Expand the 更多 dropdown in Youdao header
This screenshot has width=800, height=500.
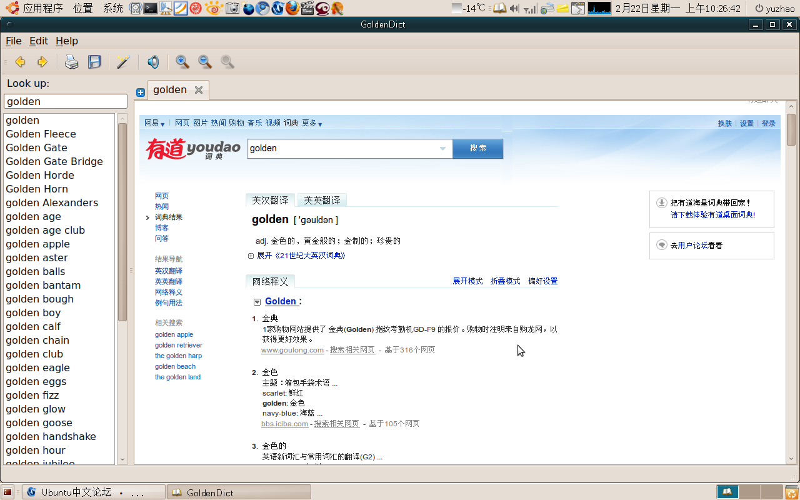pyautogui.click(x=312, y=123)
